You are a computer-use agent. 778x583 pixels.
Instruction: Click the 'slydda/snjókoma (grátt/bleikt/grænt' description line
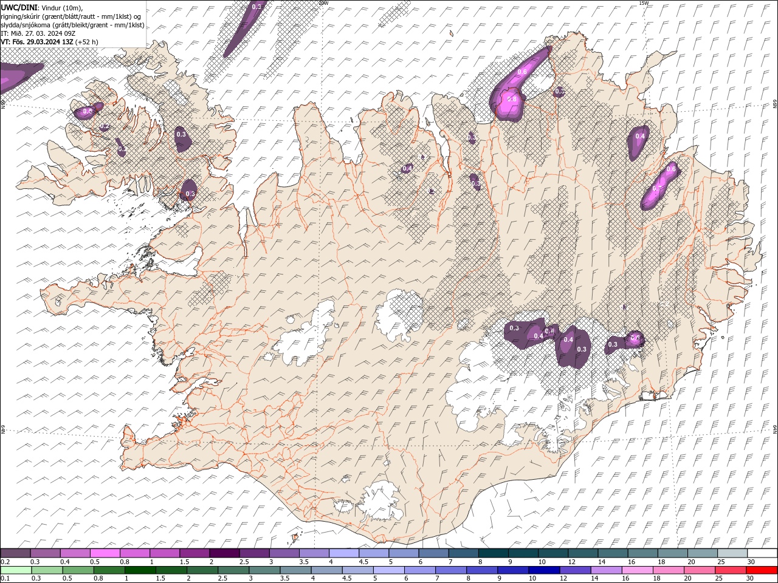tap(72, 25)
